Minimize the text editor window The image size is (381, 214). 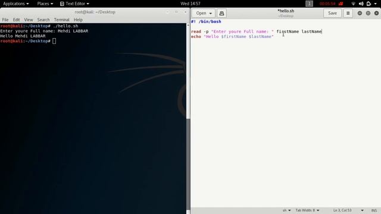[x=360, y=13]
